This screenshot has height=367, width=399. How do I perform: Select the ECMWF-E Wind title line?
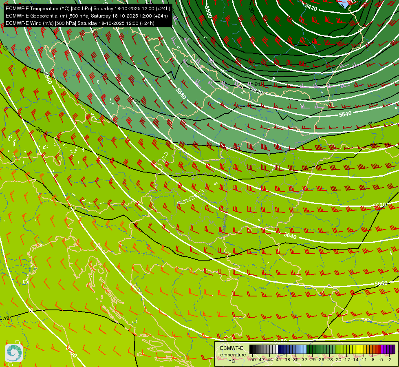pyautogui.click(x=80, y=23)
